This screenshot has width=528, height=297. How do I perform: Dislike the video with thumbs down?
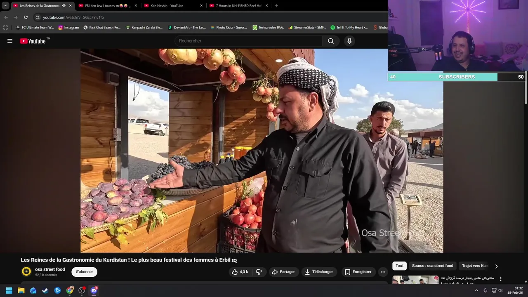click(x=259, y=272)
